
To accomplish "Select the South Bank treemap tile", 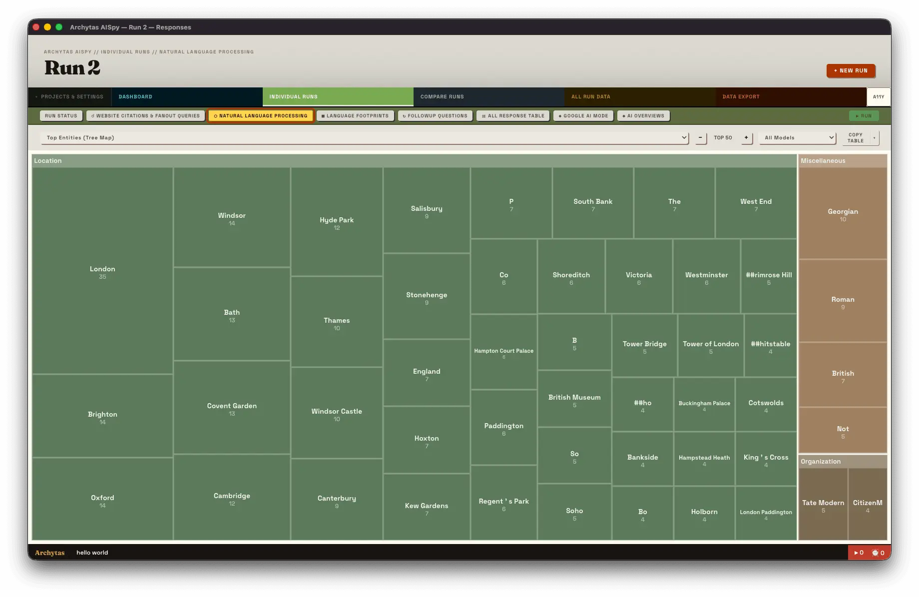I will pos(593,203).
